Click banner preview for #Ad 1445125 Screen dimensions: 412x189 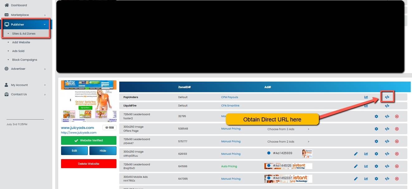[288, 166]
